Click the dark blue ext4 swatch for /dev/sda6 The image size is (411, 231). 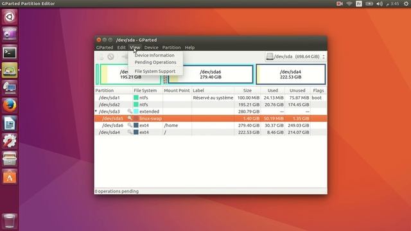[x=136, y=125]
